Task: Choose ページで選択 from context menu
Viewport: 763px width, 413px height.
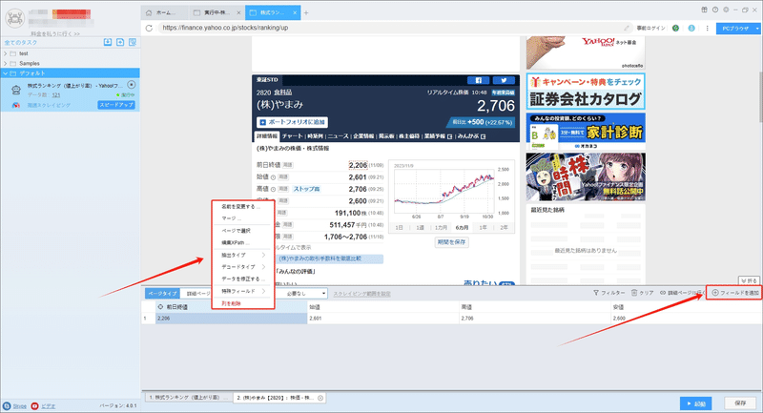Action: click(x=243, y=231)
